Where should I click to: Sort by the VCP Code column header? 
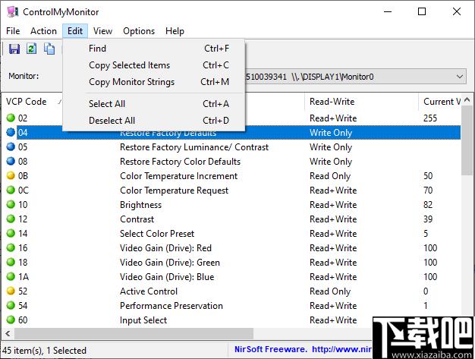(33, 102)
